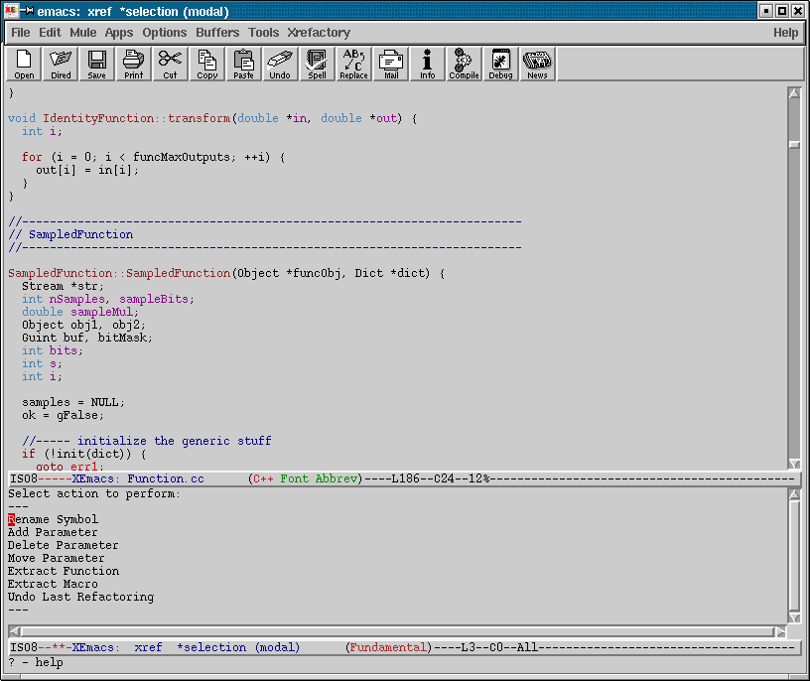Select Move Parameter refactoring action
This screenshot has height=681, width=810.
[x=56, y=558]
